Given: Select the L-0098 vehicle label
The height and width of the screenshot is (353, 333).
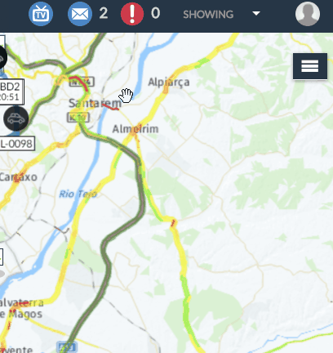Looking at the screenshot, I should 17,143.
